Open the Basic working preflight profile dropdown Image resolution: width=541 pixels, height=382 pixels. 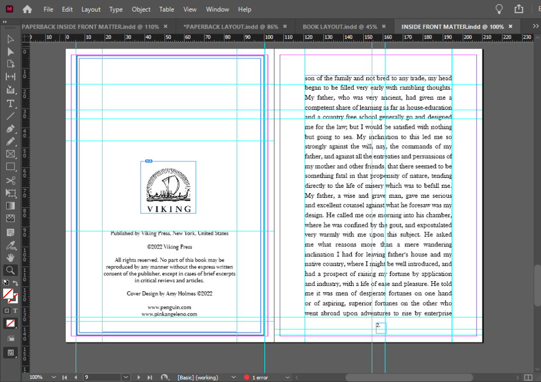click(x=234, y=377)
